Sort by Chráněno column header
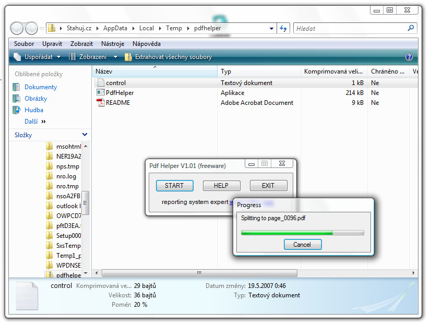 388,71
